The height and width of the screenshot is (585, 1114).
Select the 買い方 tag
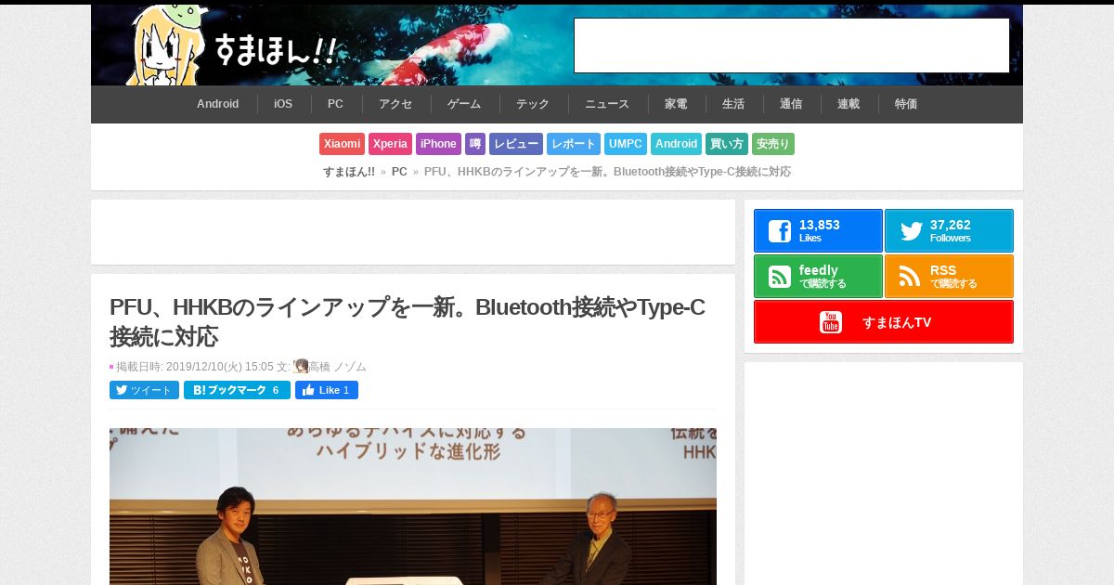[x=727, y=144]
